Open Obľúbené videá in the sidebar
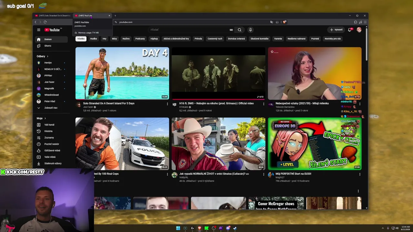 51,150
